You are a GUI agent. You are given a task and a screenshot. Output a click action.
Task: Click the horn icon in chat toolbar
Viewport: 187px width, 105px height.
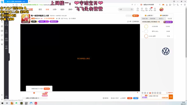(x=148, y=93)
